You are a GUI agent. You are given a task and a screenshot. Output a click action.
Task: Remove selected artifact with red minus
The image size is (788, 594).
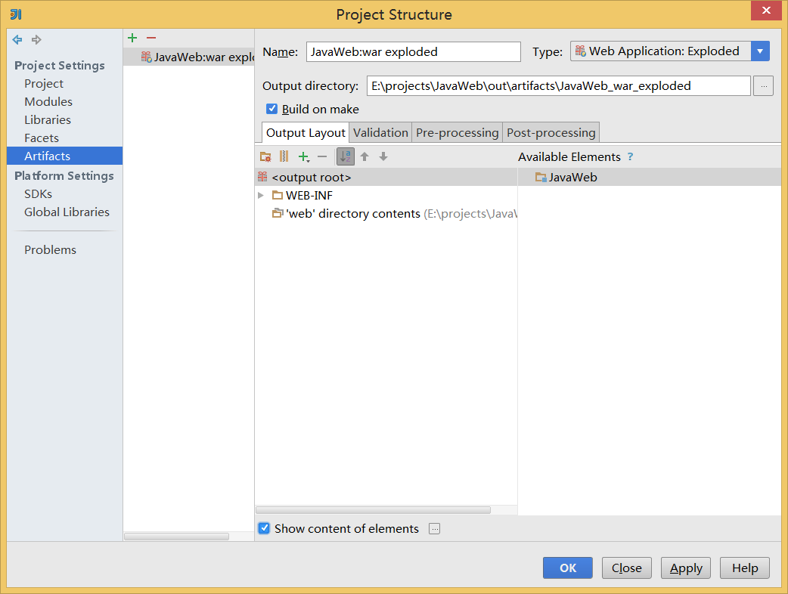[x=151, y=38]
